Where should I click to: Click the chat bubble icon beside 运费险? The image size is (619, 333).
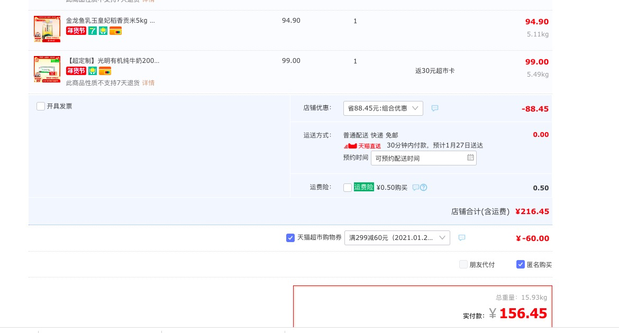(x=416, y=188)
